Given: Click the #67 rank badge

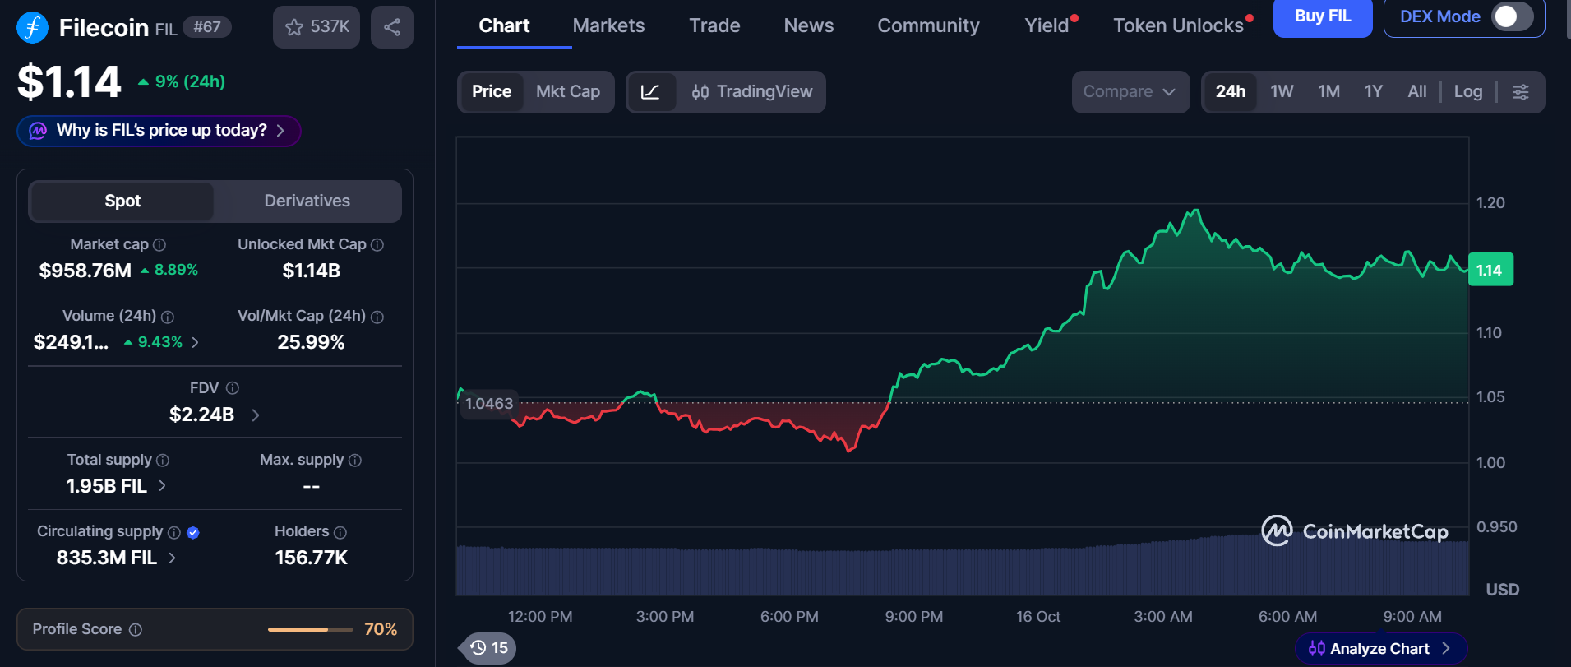Looking at the screenshot, I should pos(207,27).
